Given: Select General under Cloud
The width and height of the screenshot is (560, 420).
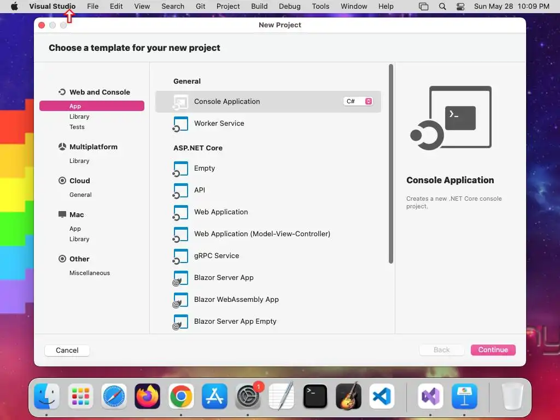Looking at the screenshot, I should click(80, 195).
